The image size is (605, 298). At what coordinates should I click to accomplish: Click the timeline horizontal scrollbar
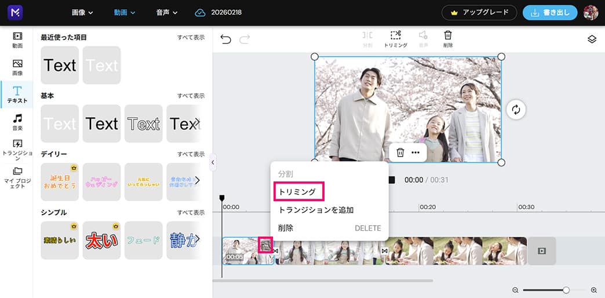coord(323,281)
